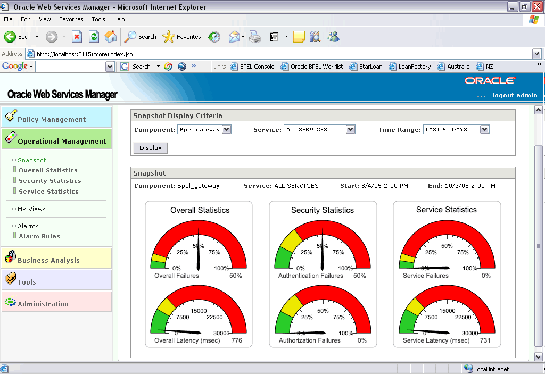Click the Refresh page icon
The height and width of the screenshot is (374, 545).
[94, 37]
